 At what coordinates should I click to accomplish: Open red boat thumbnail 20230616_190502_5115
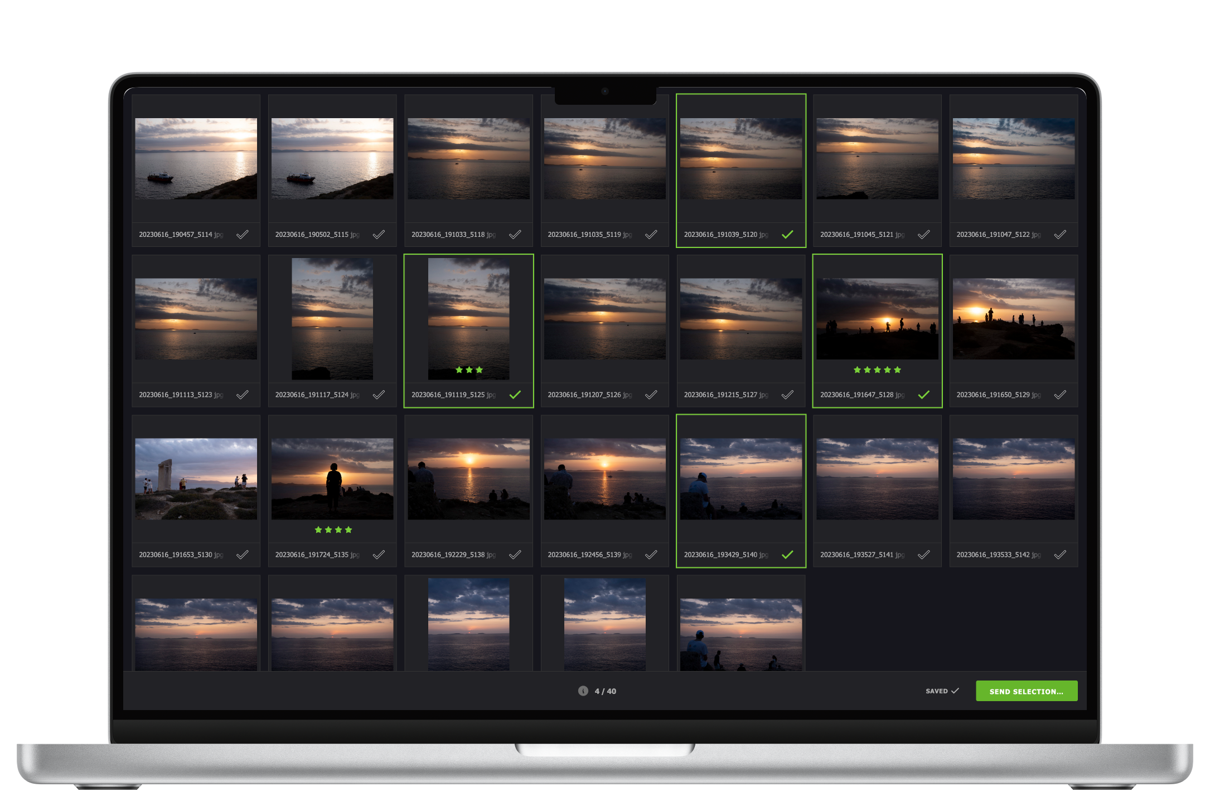coord(332,159)
